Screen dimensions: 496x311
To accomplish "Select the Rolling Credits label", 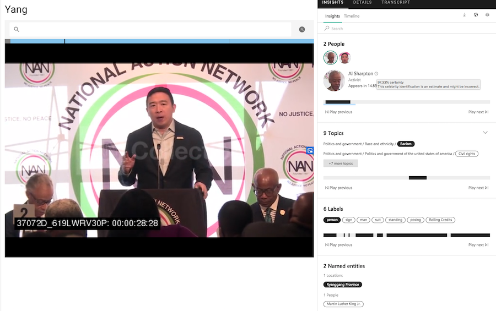I will click(x=440, y=220).
